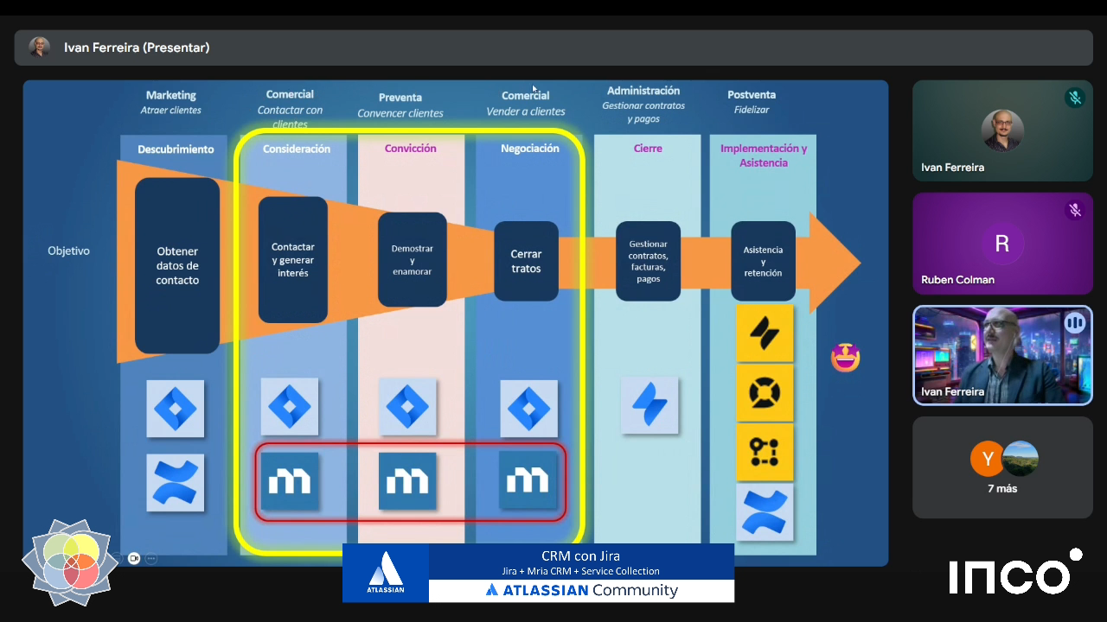1107x622 pixels.
Task: Click the 'Descubrimiento' column header
Action: 176,149
